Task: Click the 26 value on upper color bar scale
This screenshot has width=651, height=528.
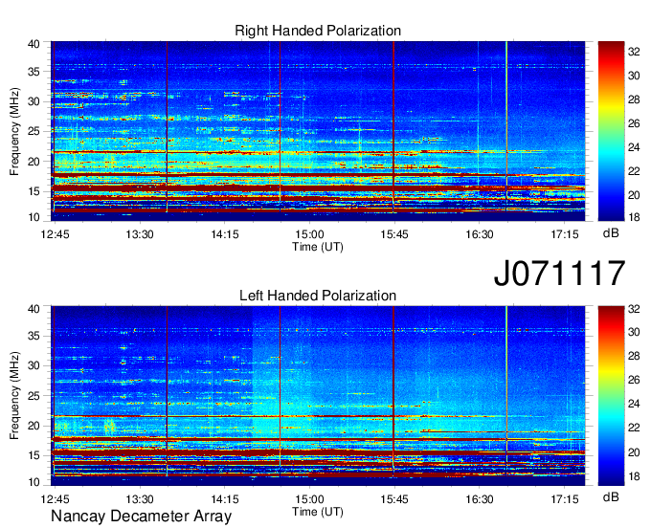Action: pyautogui.click(x=634, y=123)
